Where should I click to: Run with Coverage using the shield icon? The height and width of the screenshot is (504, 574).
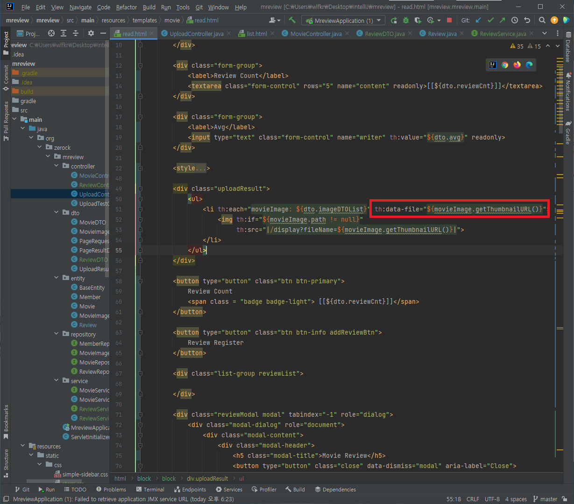tap(418, 21)
